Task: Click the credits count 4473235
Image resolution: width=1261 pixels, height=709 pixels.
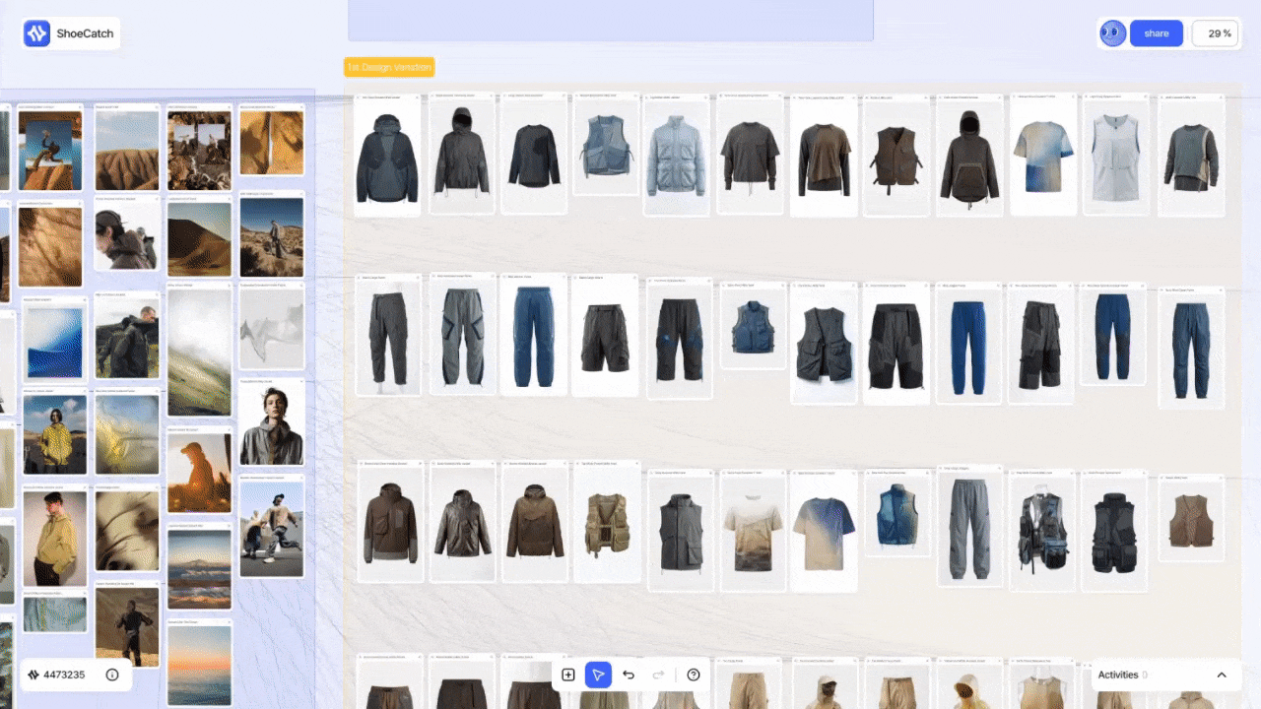Action: [x=64, y=675]
